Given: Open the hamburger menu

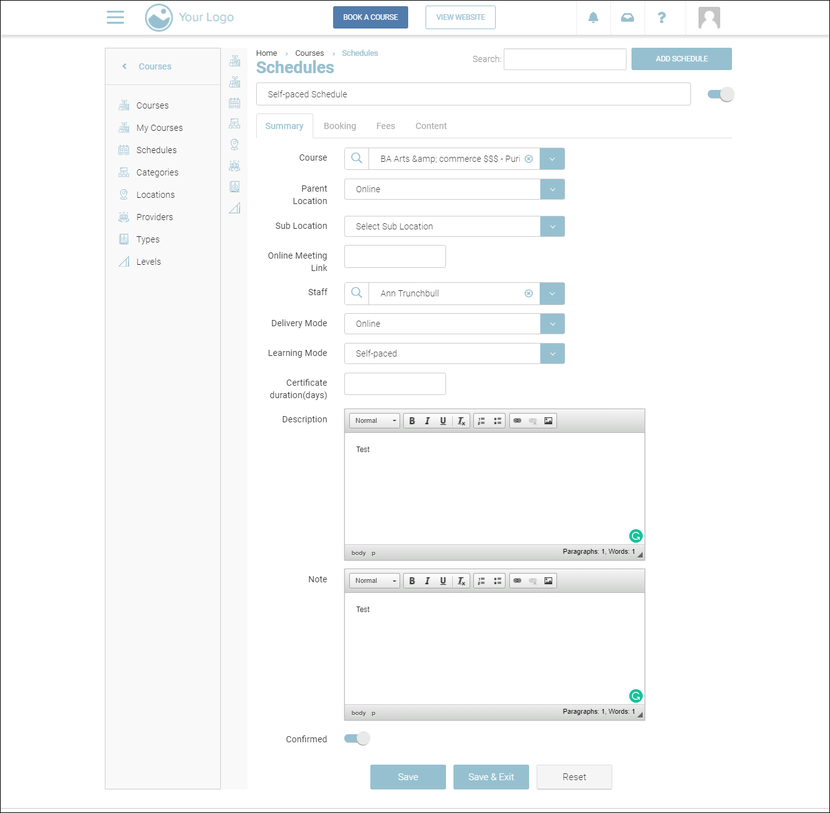Looking at the screenshot, I should click(115, 17).
